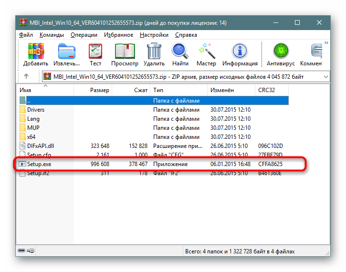Screen dimensions: 346x272
Task: Click the key password icon in status bar
Action: tap(31, 251)
